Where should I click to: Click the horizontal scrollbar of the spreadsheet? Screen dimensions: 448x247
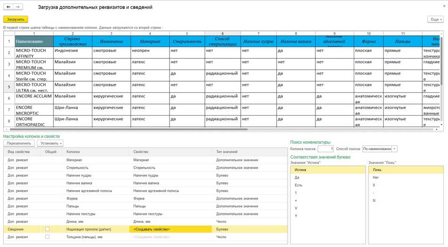(128, 129)
